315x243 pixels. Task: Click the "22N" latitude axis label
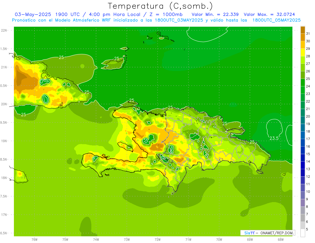click(4, 30)
